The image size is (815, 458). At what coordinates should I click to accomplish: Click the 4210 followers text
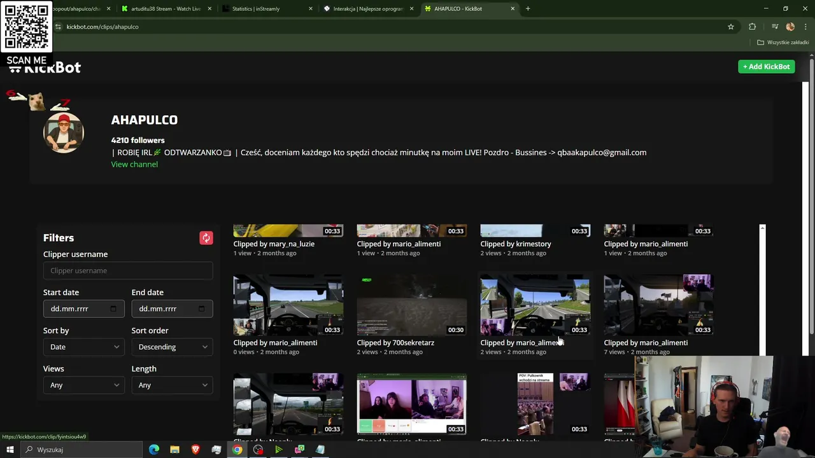(138, 141)
